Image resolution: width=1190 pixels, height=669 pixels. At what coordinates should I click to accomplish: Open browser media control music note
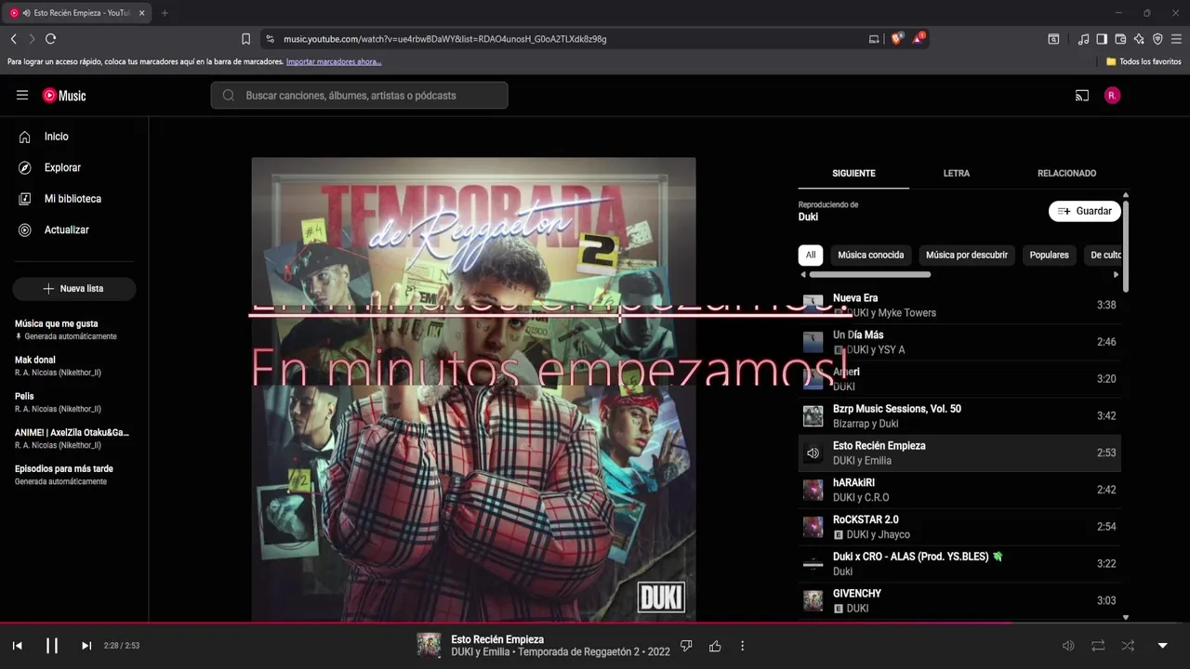click(1083, 39)
